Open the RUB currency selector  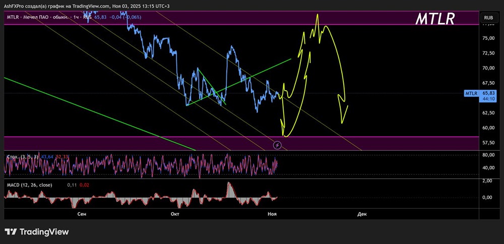click(x=488, y=18)
